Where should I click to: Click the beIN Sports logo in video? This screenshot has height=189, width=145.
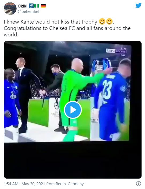coord(116,51)
